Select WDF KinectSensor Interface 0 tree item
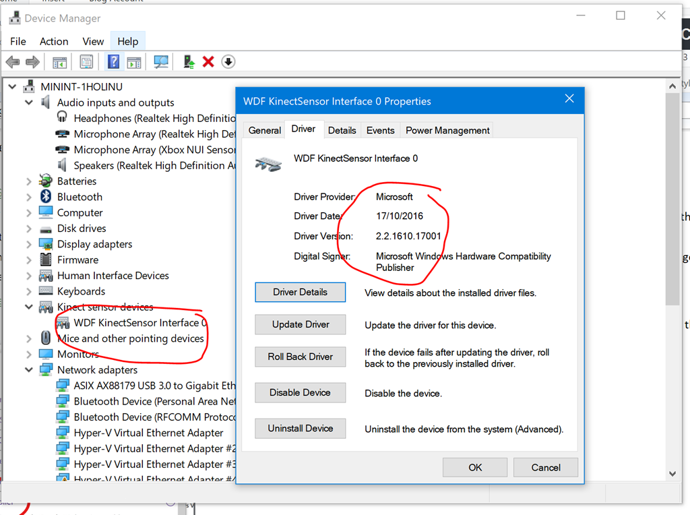Viewport: 690px width, 515px height. (x=140, y=323)
